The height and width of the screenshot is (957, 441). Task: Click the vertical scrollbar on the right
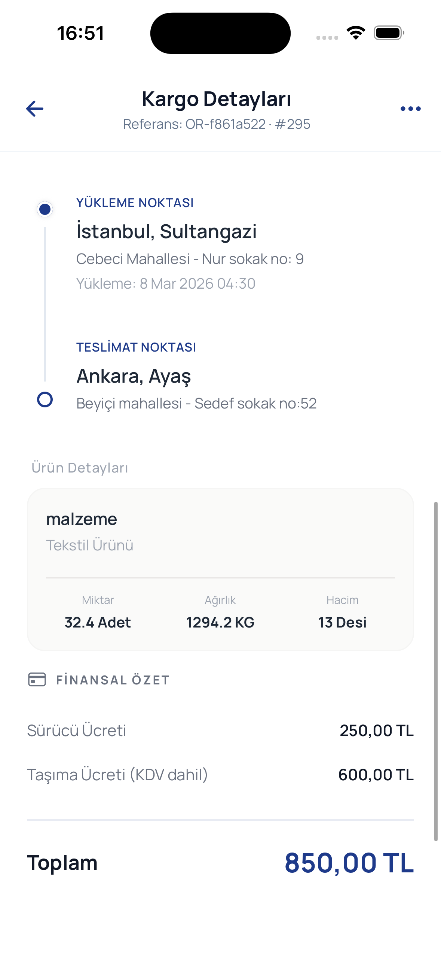(x=436, y=671)
